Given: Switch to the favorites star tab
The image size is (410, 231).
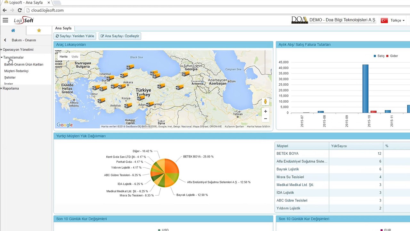Looking at the screenshot, I should [39, 30].
